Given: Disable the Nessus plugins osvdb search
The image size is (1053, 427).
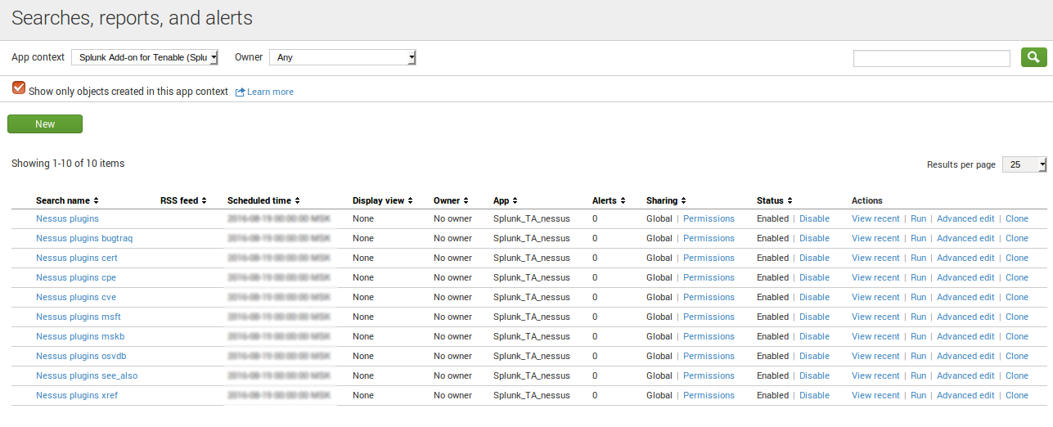Looking at the screenshot, I should [814, 357].
